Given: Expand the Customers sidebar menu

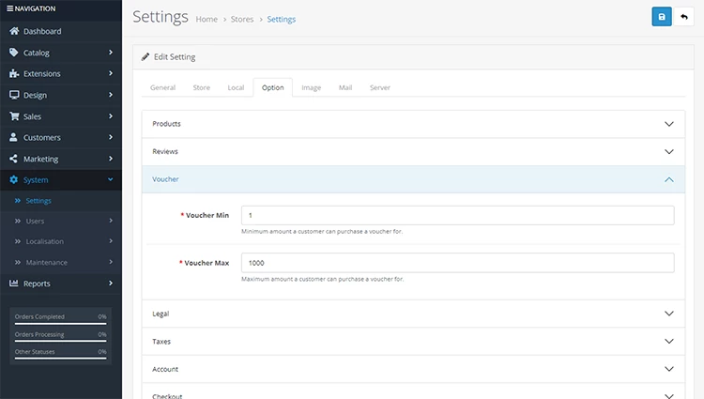Looking at the screenshot, I should [61, 137].
